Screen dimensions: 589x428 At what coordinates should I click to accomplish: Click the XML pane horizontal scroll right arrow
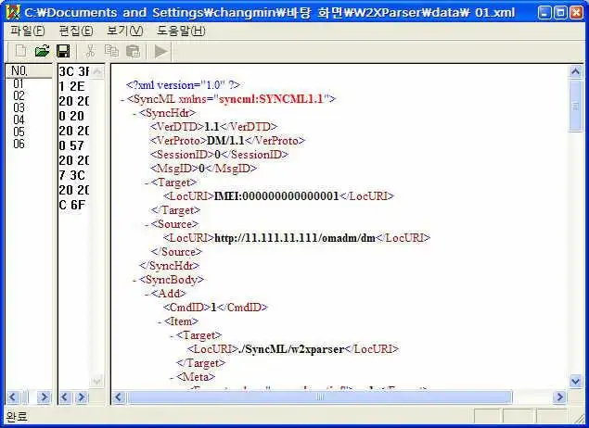559,397
